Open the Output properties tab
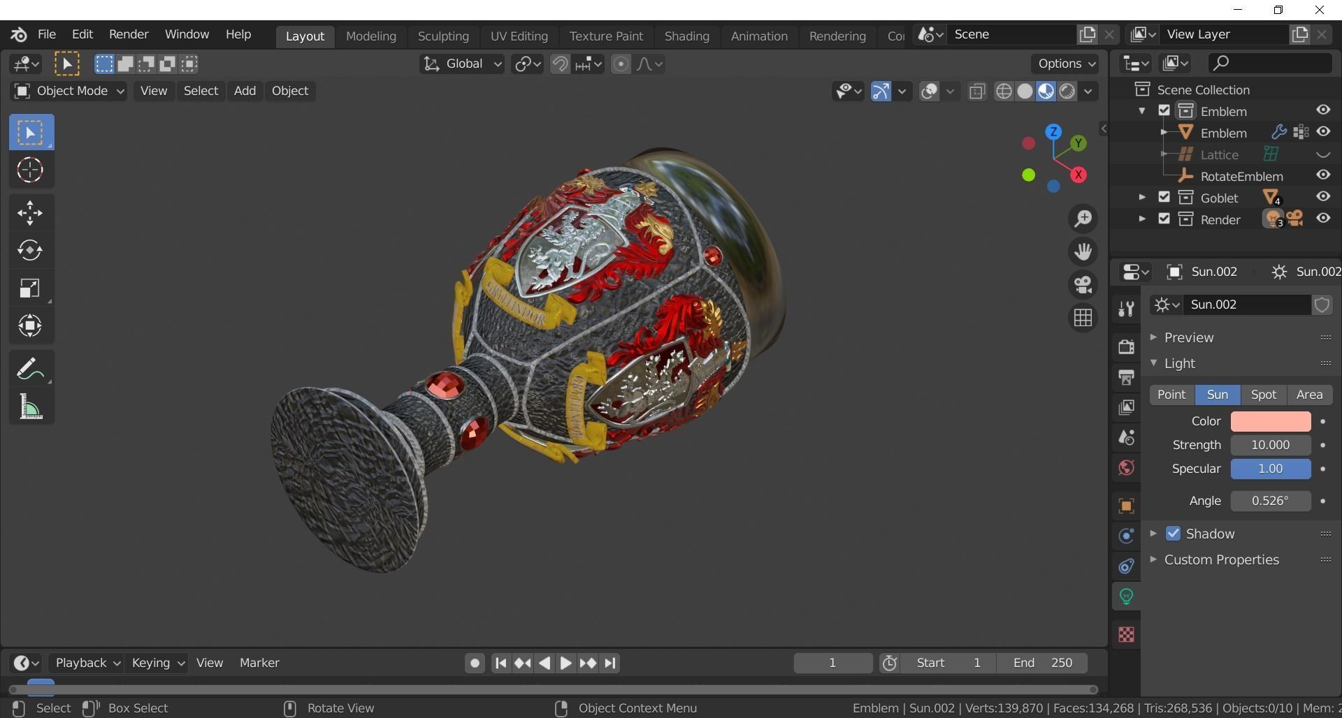The width and height of the screenshot is (1342, 718). 1126,377
